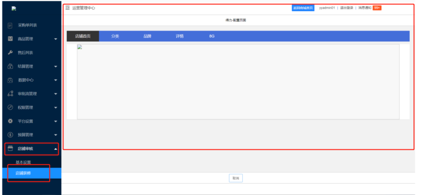
Task: Expand the 结算管理 dropdown arrow
Action: click(56, 66)
